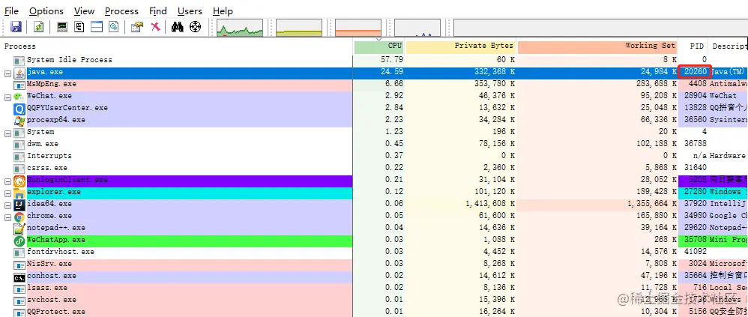Viewport: 748px width, 317px height.
Task: Click the Save toolbar icon
Action: (16, 27)
